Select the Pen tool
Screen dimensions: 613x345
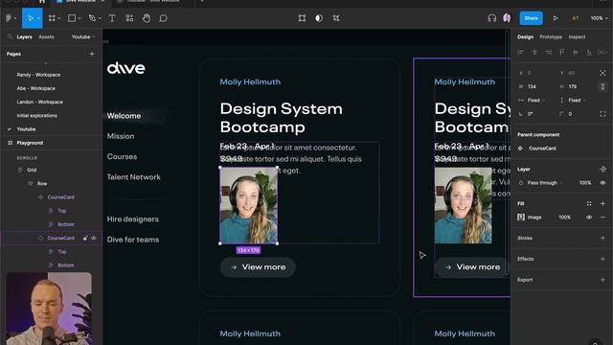click(92, 18)
